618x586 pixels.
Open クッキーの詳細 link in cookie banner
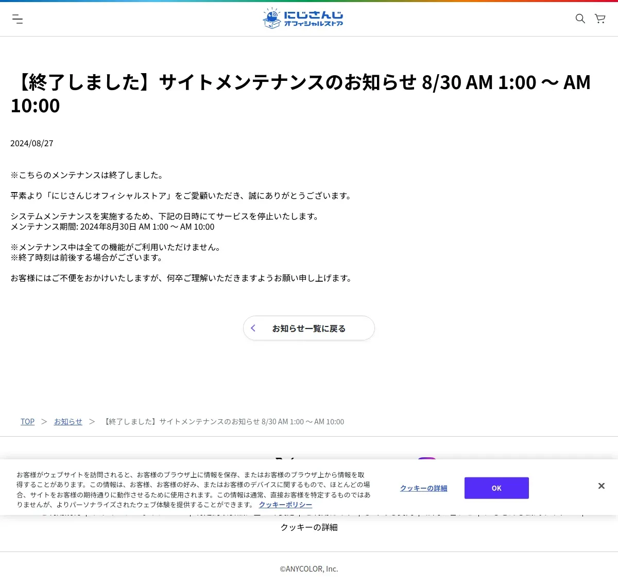point(424,488)
